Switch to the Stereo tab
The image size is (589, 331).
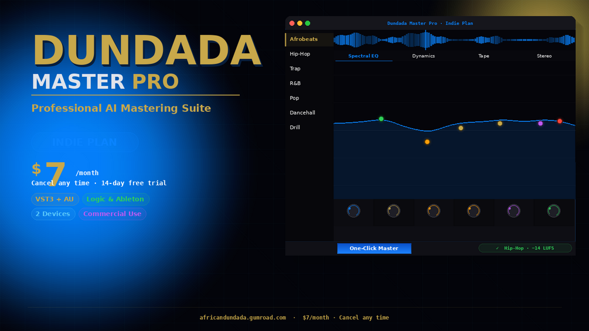coord(544,56)
